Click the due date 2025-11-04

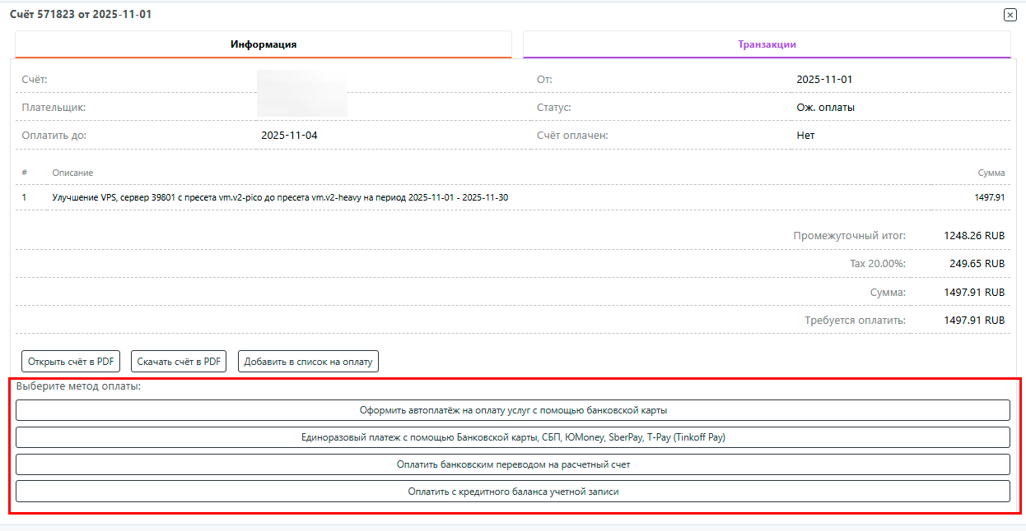pos(289,136)
